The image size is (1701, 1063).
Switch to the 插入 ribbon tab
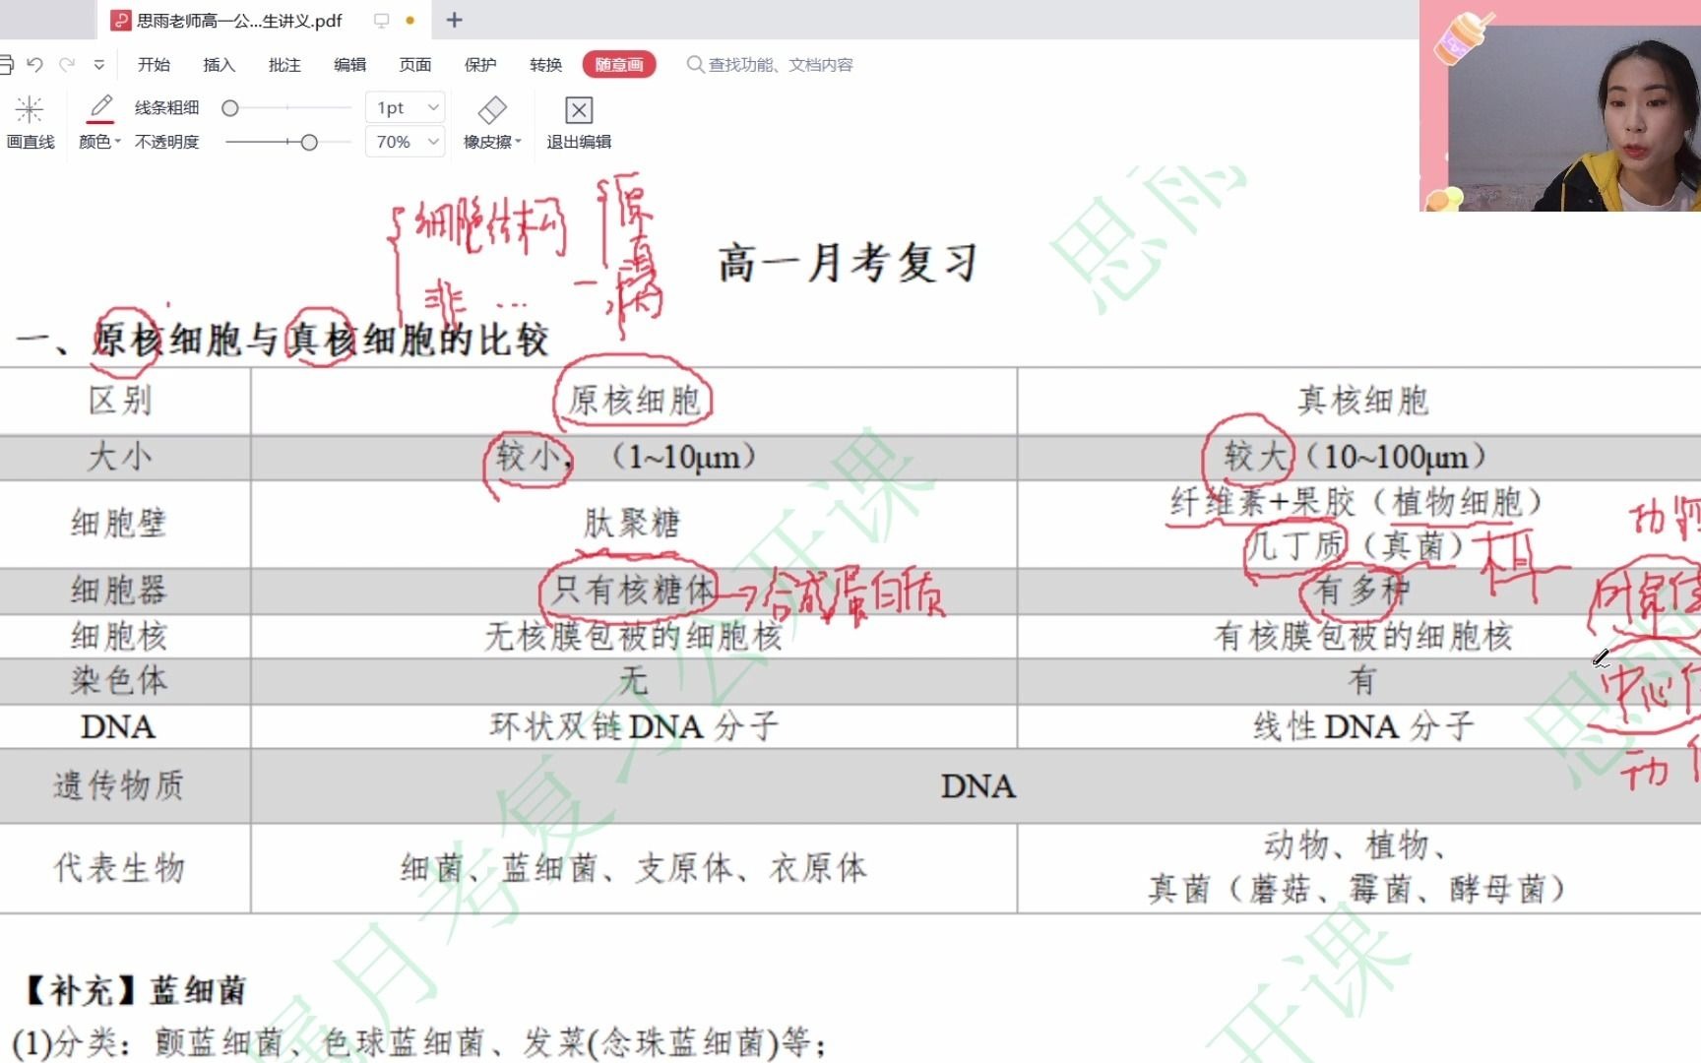point(218,64)
